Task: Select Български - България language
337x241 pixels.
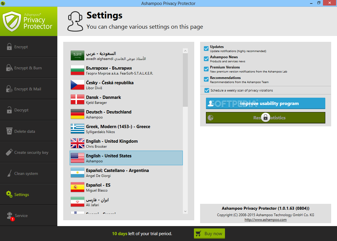Action: pos(126,70)
